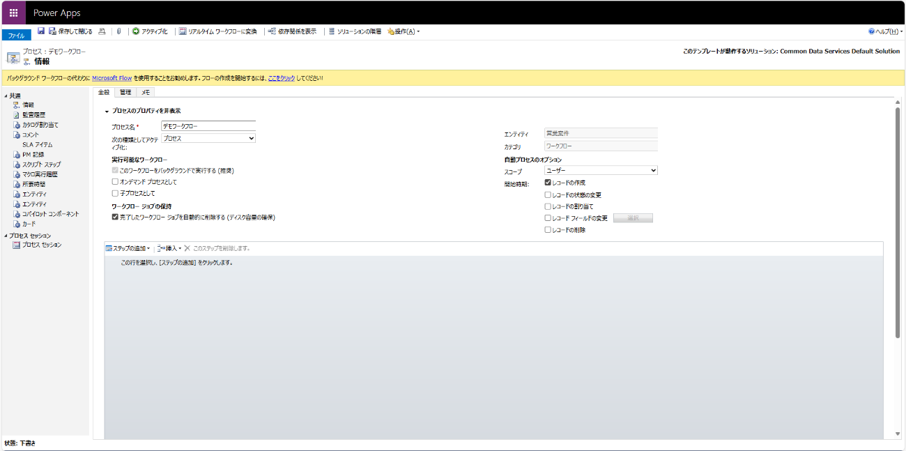
Task: Click the paperclip attachment icon
Action: 118,31
